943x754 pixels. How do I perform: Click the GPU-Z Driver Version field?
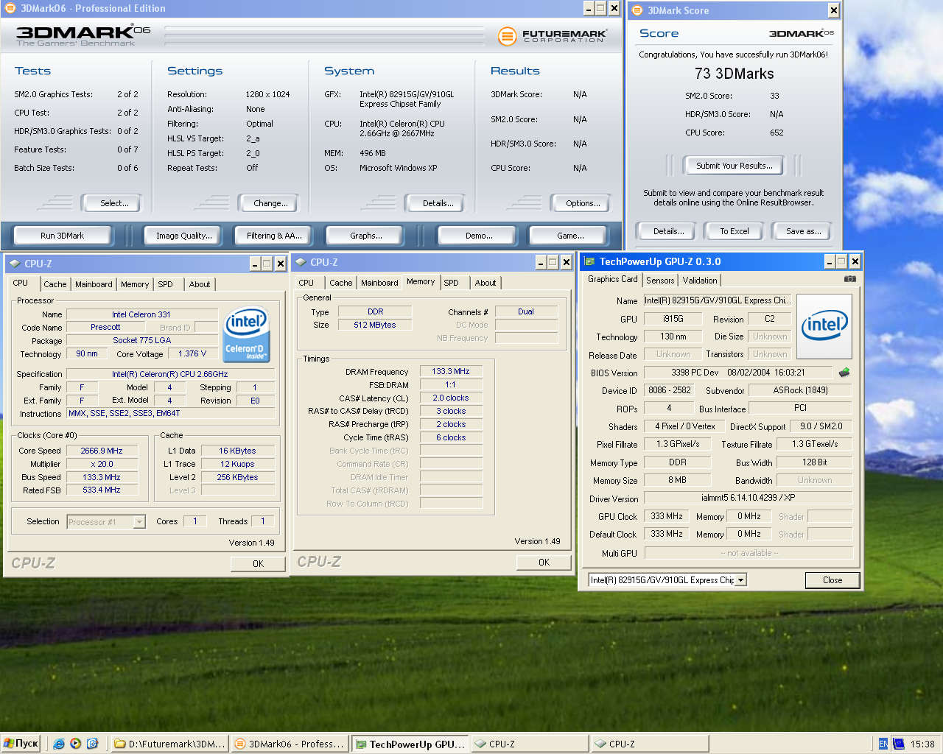coord(748,498)
